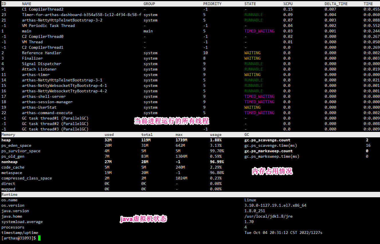Select the mapped memory row label
The width and height of the screenshot is (380, 244).
click(8, 189)
